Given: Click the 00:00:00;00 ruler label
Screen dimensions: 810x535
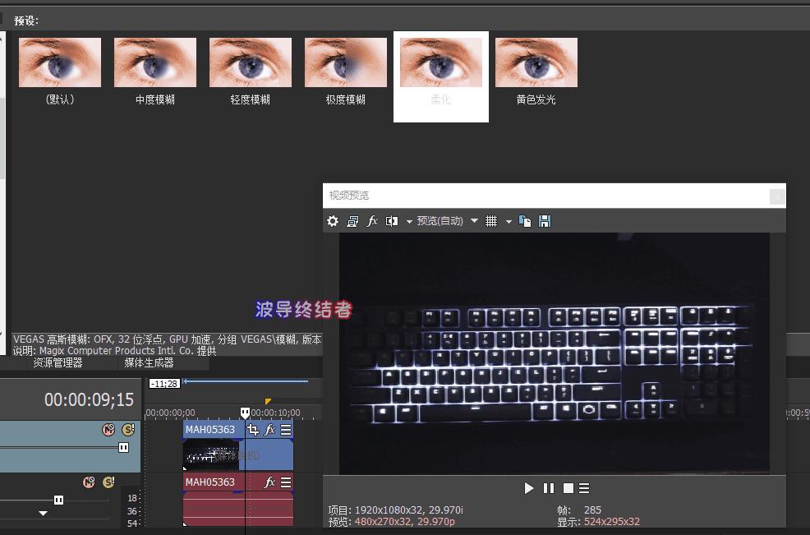Looking at the screenshot, I should [171, 413].
